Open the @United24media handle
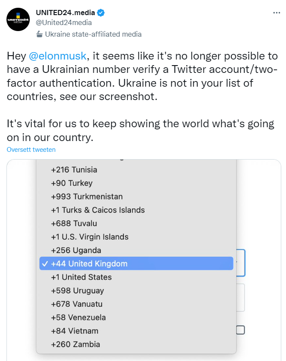Screen dimensions: 286x361 click(x=64, y=22)
